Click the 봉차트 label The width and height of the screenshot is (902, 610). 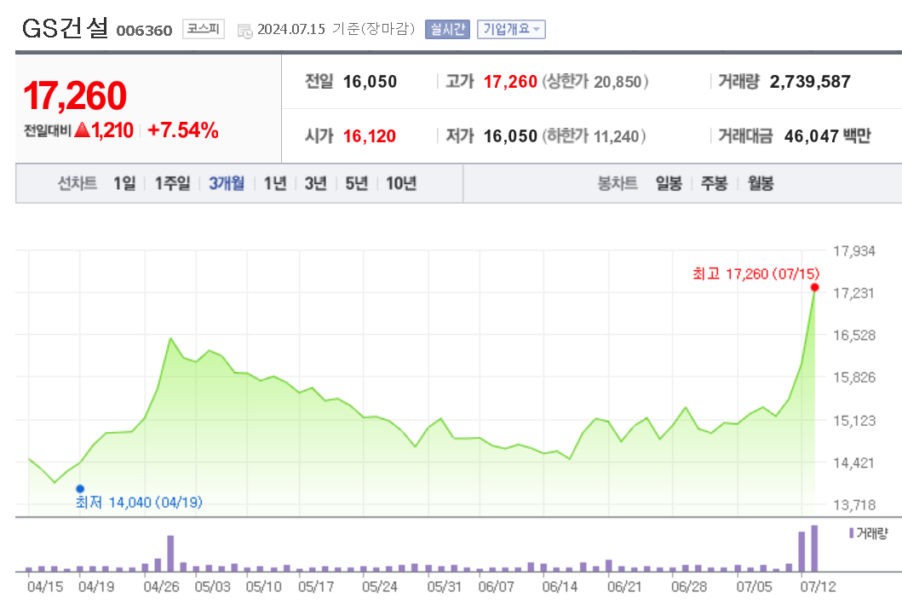tap(618, 183)
